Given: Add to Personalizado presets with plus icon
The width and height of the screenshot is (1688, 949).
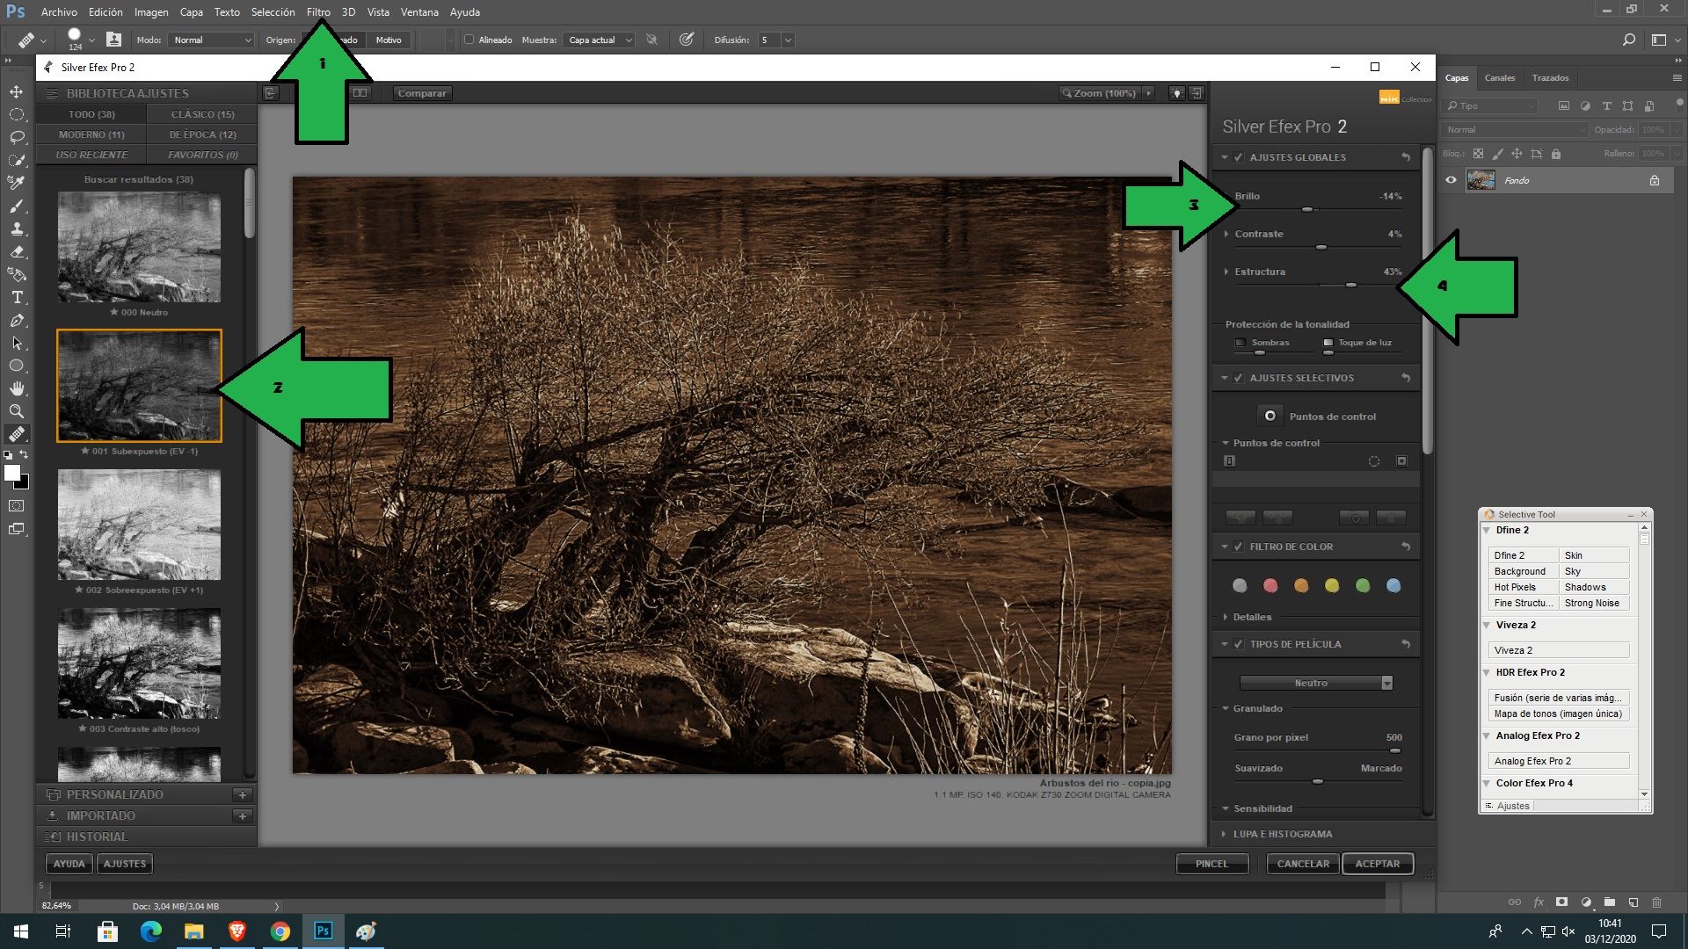Looking at the screenshot, I should [x=243, y=794].
